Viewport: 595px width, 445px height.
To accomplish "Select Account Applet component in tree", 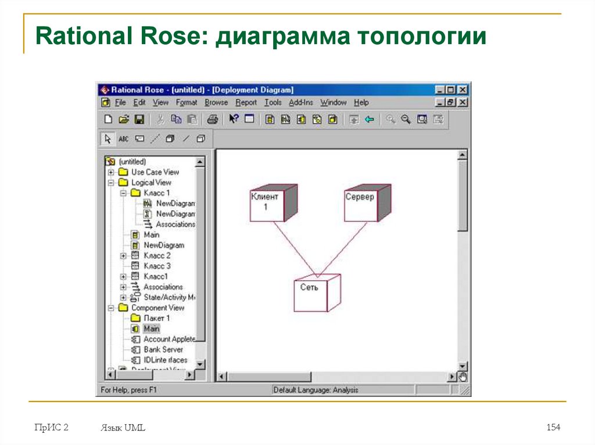I will [169, 339].
